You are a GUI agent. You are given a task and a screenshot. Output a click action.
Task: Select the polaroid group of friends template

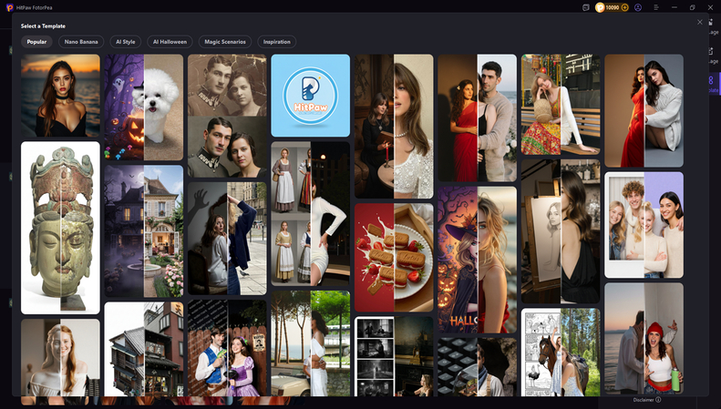tap(644, 225)
